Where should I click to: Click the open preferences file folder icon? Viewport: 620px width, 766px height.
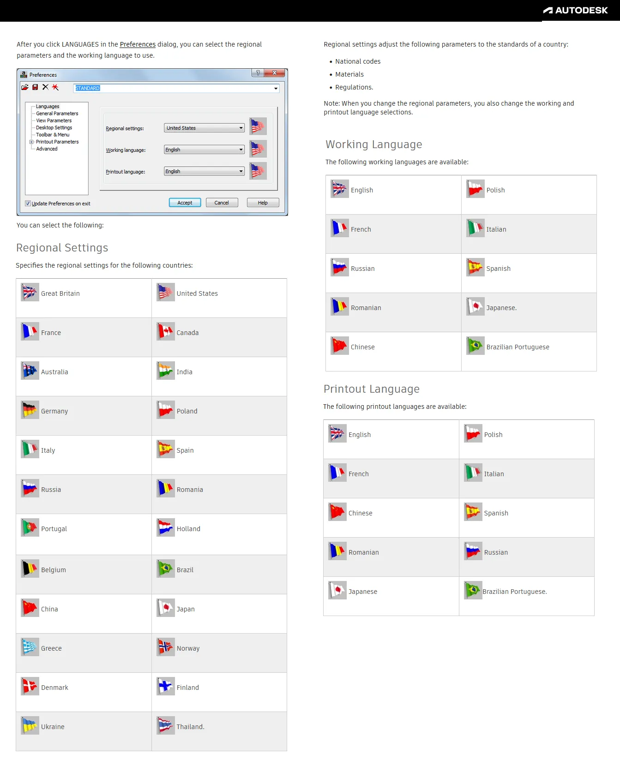click(25, 87)
